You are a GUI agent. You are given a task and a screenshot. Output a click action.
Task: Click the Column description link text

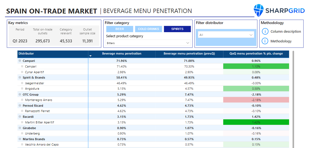tap(286, 31)
